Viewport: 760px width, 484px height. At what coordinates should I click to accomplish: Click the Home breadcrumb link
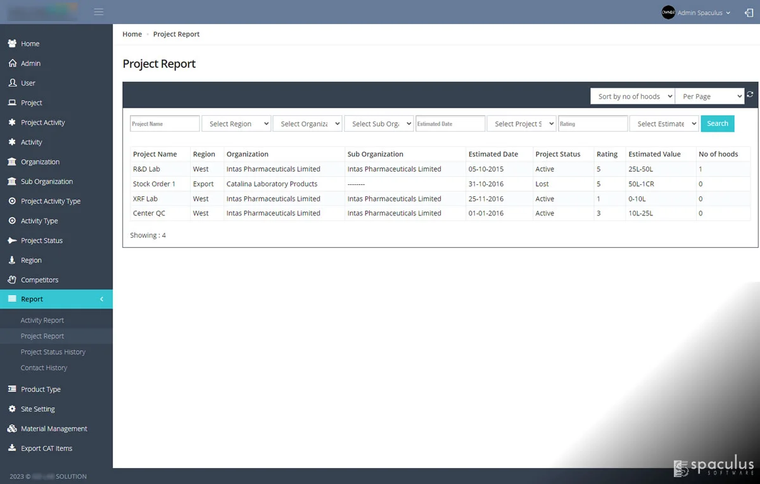(132, 34)
